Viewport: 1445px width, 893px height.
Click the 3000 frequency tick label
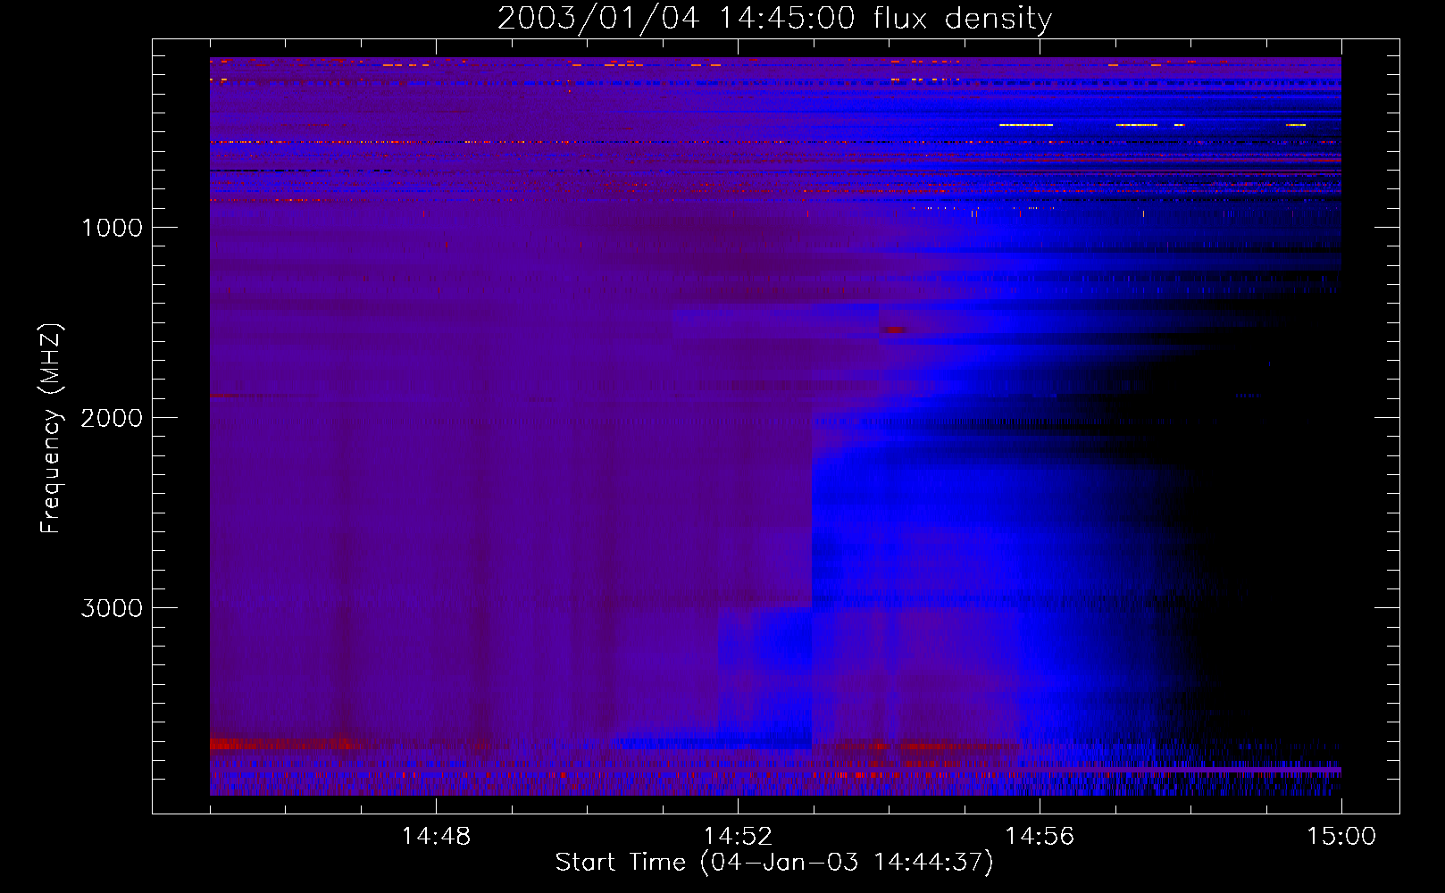tap(112, 608)
